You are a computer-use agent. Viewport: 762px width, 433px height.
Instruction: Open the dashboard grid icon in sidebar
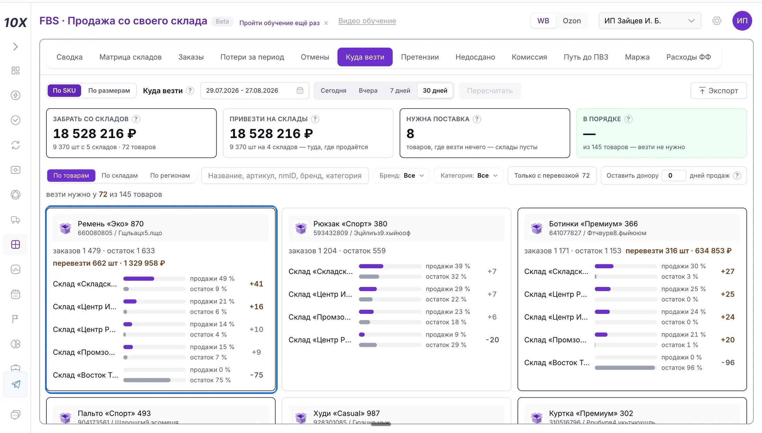click(x=15, y=71)
